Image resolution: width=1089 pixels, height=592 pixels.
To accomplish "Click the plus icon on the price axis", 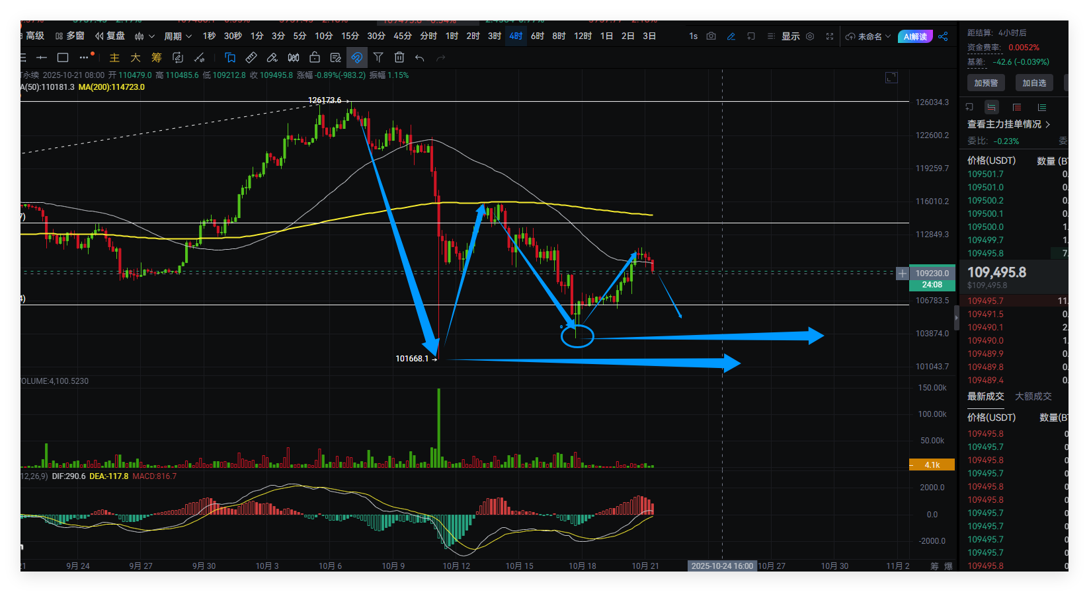I will coord(902,273).
